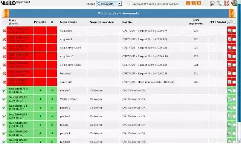Open host cbg.win0

point(66,30)
